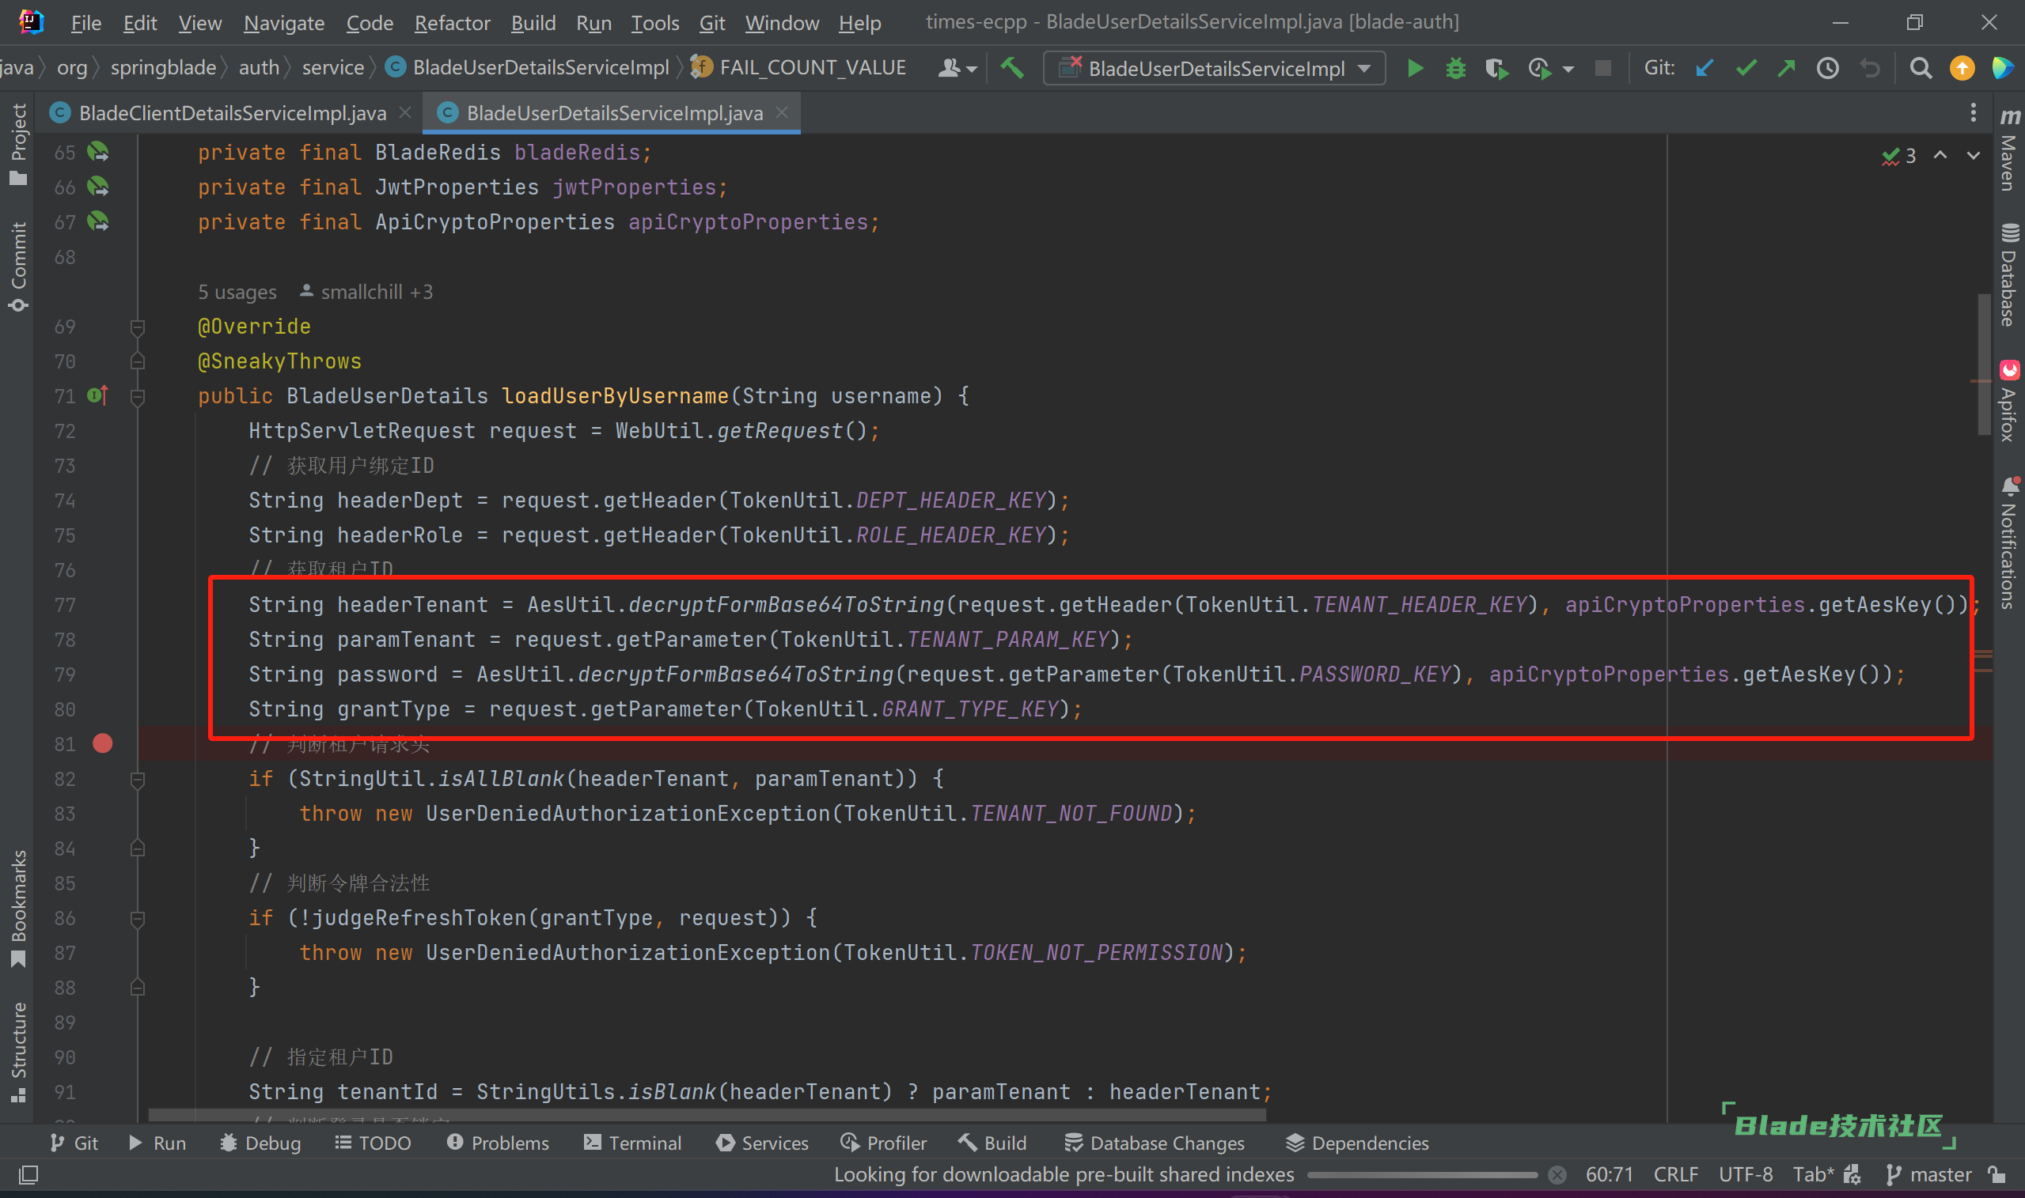Remove the breakpoint on line 81
The height and width of the screenshot is (1198, 2025).
[103, 743]
